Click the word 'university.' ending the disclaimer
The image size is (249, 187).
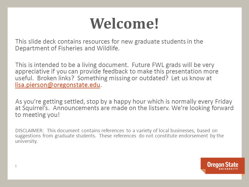(26, 141)
